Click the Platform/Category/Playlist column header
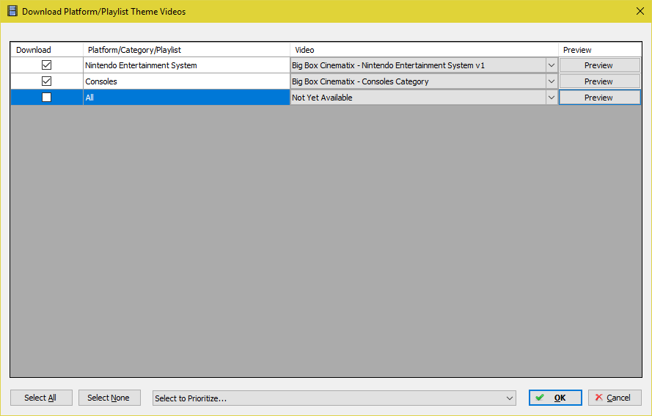This screenshot has width=652, height=416. pyautogui.click(x=186, y=50)
